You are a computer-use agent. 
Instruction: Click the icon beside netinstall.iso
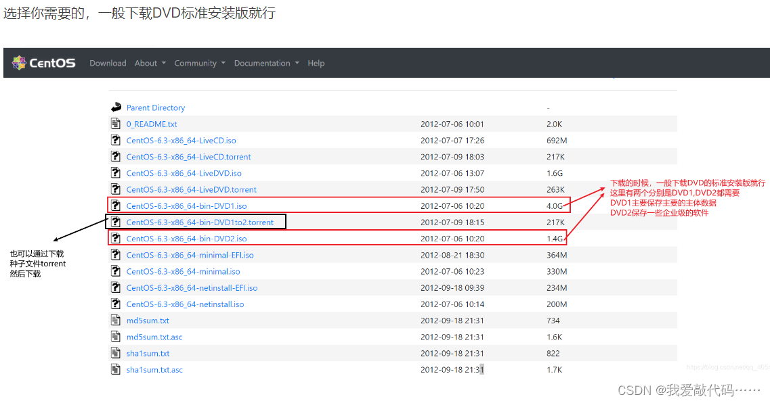click(115, 304)
